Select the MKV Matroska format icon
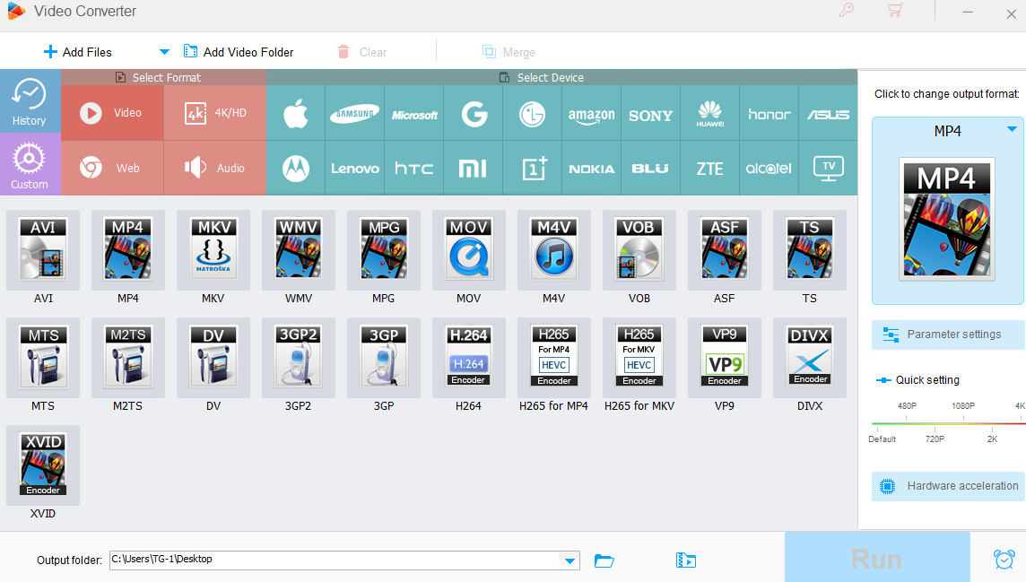 click(x=213, y=251)
